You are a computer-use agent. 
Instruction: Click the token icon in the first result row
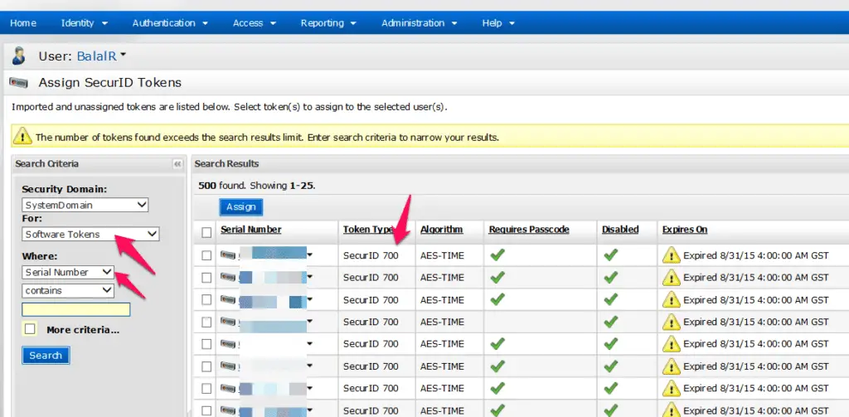[x=228, y=255]
